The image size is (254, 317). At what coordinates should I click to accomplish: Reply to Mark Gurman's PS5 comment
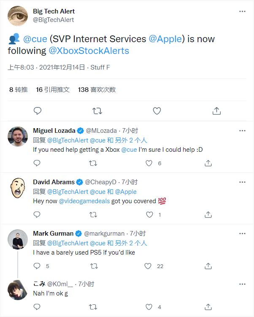[x=37, y=266]
